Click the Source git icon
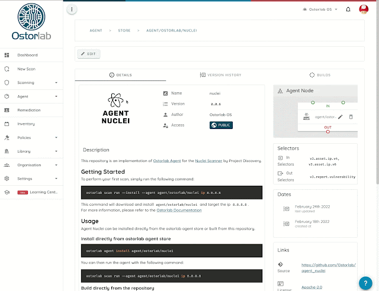Image resolution: width=379 pixels, height=291 pixels. click(280, 264)
